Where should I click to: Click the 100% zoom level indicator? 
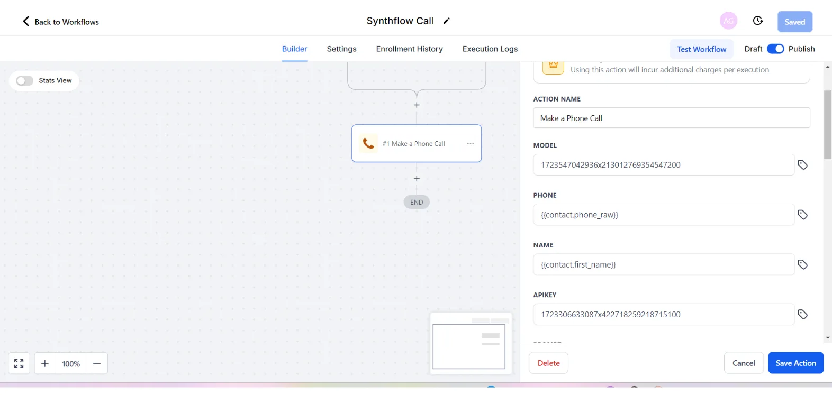click(71, 363)
